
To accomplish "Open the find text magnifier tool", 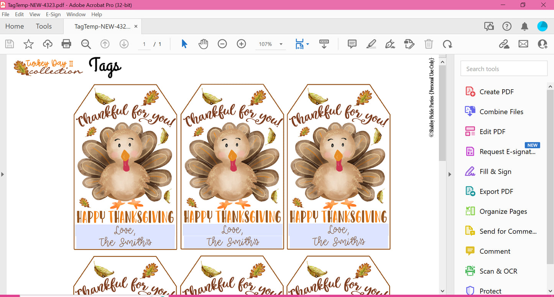I will 86,44.
